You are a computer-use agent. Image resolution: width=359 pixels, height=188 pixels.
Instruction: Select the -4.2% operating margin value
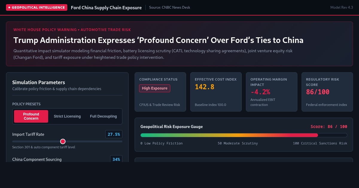[260, 92]
